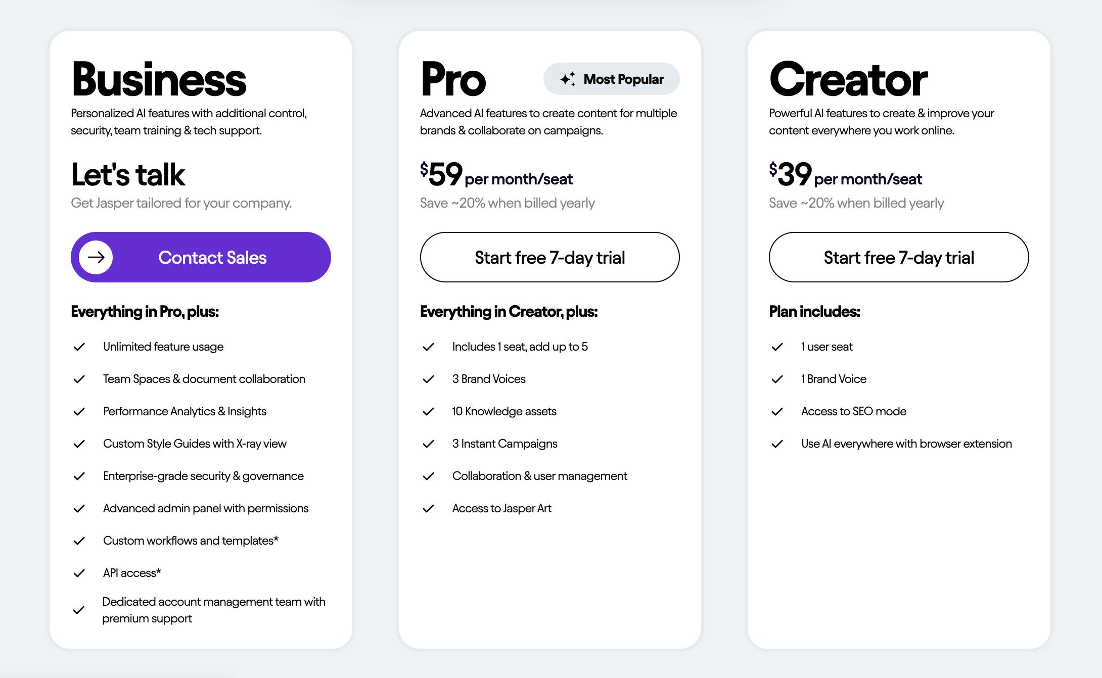1102x678 pixels.
Task: Click the arrow icon in Contact Sales button
Action: coord(96,258)
